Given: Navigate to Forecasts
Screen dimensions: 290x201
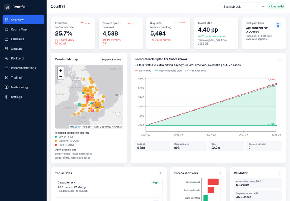Looking at the screenshot, I should click(x=23, y=39).
